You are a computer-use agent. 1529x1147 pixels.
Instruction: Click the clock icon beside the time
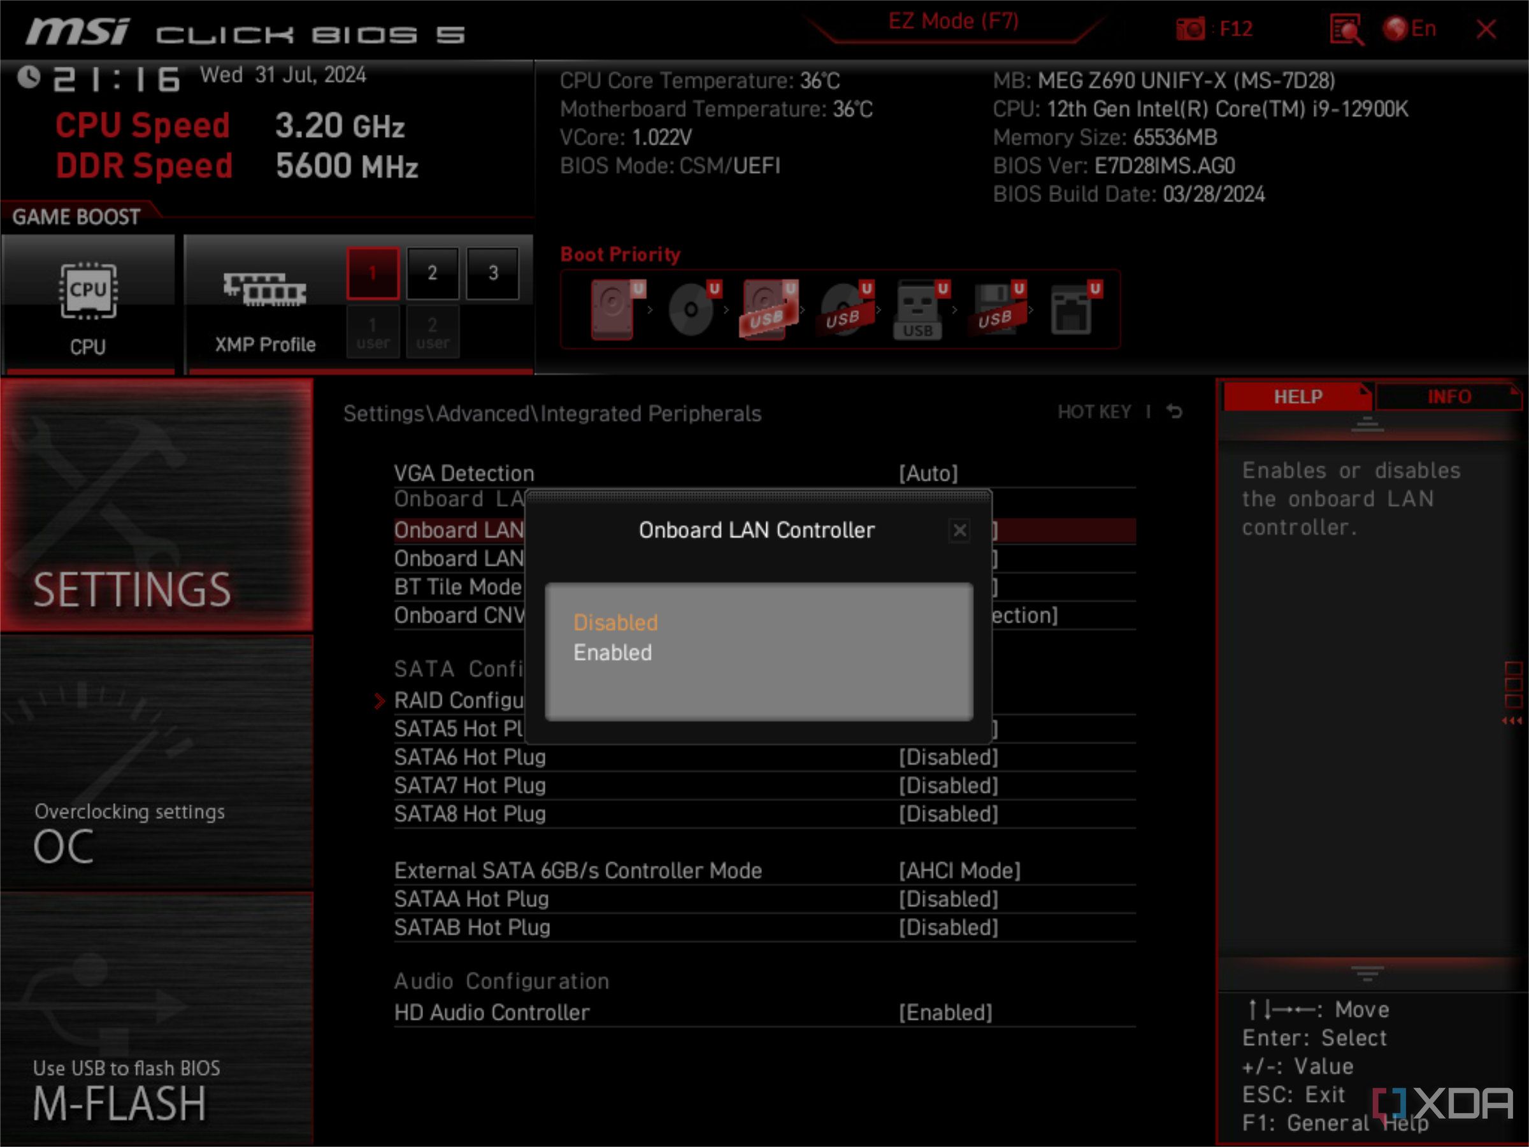[x=29, y=78]
